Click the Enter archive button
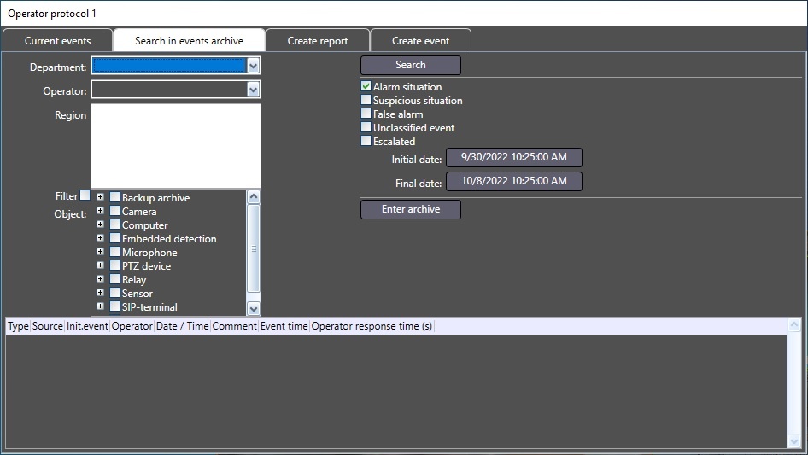This screenshot has width=808, height=455. point(411,209)
